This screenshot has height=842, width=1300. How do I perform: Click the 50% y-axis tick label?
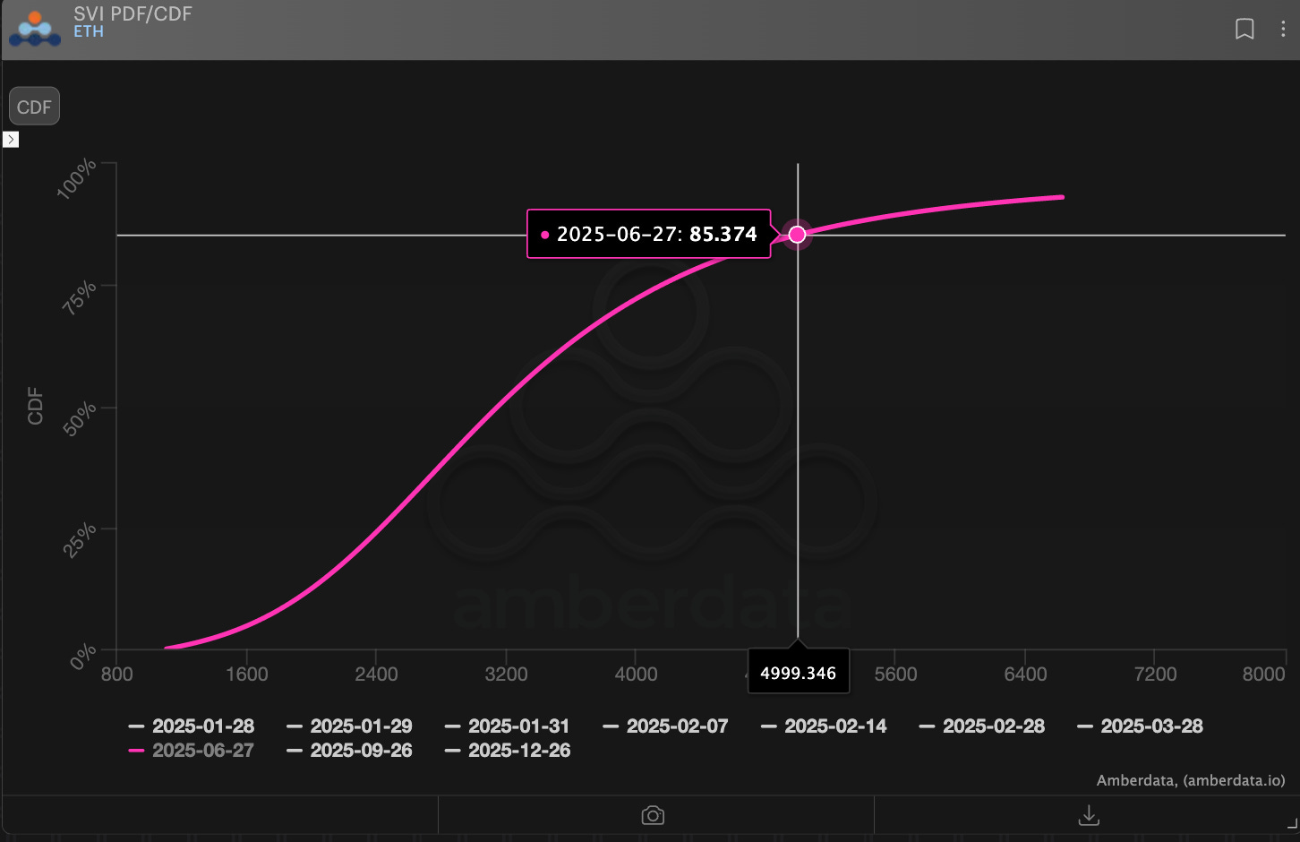(80, 418)
